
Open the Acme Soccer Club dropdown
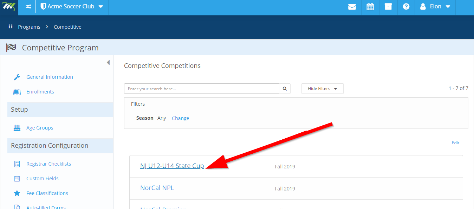[x=72, y=7]
